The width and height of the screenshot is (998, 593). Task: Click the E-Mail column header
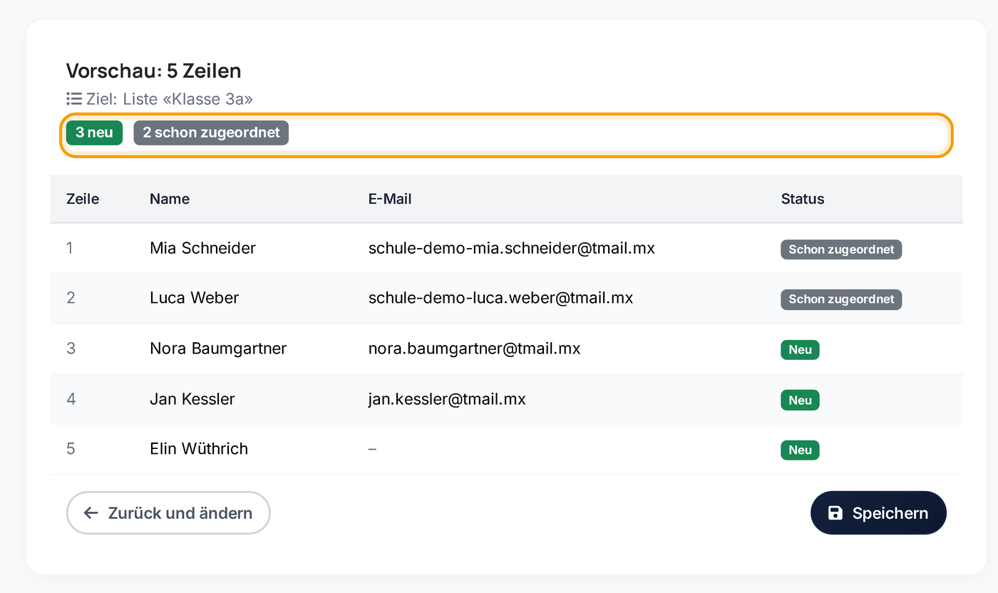390,199
